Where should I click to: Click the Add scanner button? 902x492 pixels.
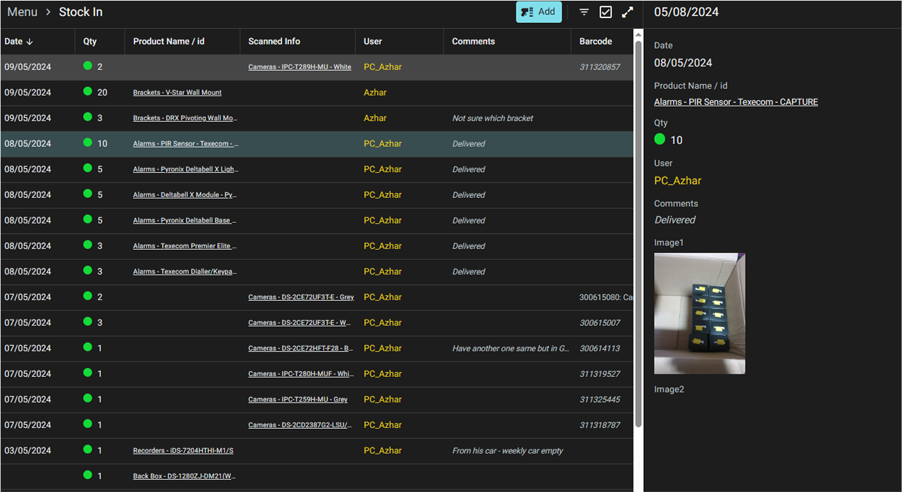538,12
